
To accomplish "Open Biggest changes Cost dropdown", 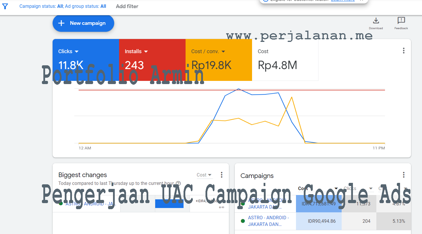I will (204, 175).
